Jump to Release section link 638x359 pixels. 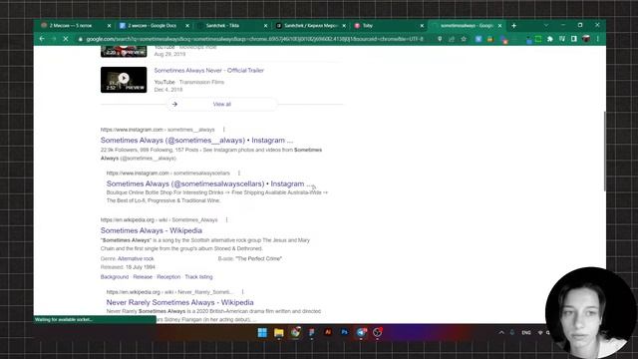click(x=143, y=277)
